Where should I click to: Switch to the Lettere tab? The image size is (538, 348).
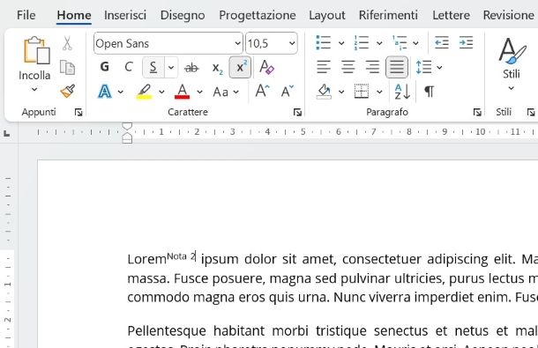click(451, 15)
